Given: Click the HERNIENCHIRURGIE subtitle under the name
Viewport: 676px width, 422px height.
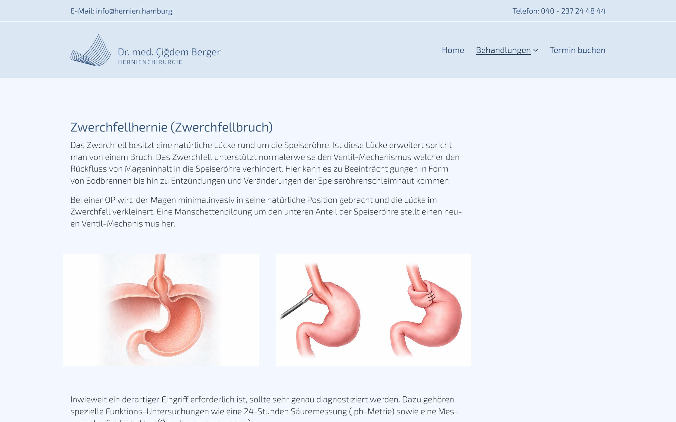Looking at the screenshot, I should (150, 62).
